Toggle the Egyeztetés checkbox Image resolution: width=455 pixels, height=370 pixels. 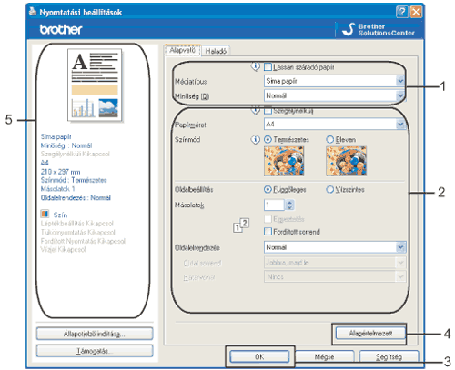tap(268, 219)
